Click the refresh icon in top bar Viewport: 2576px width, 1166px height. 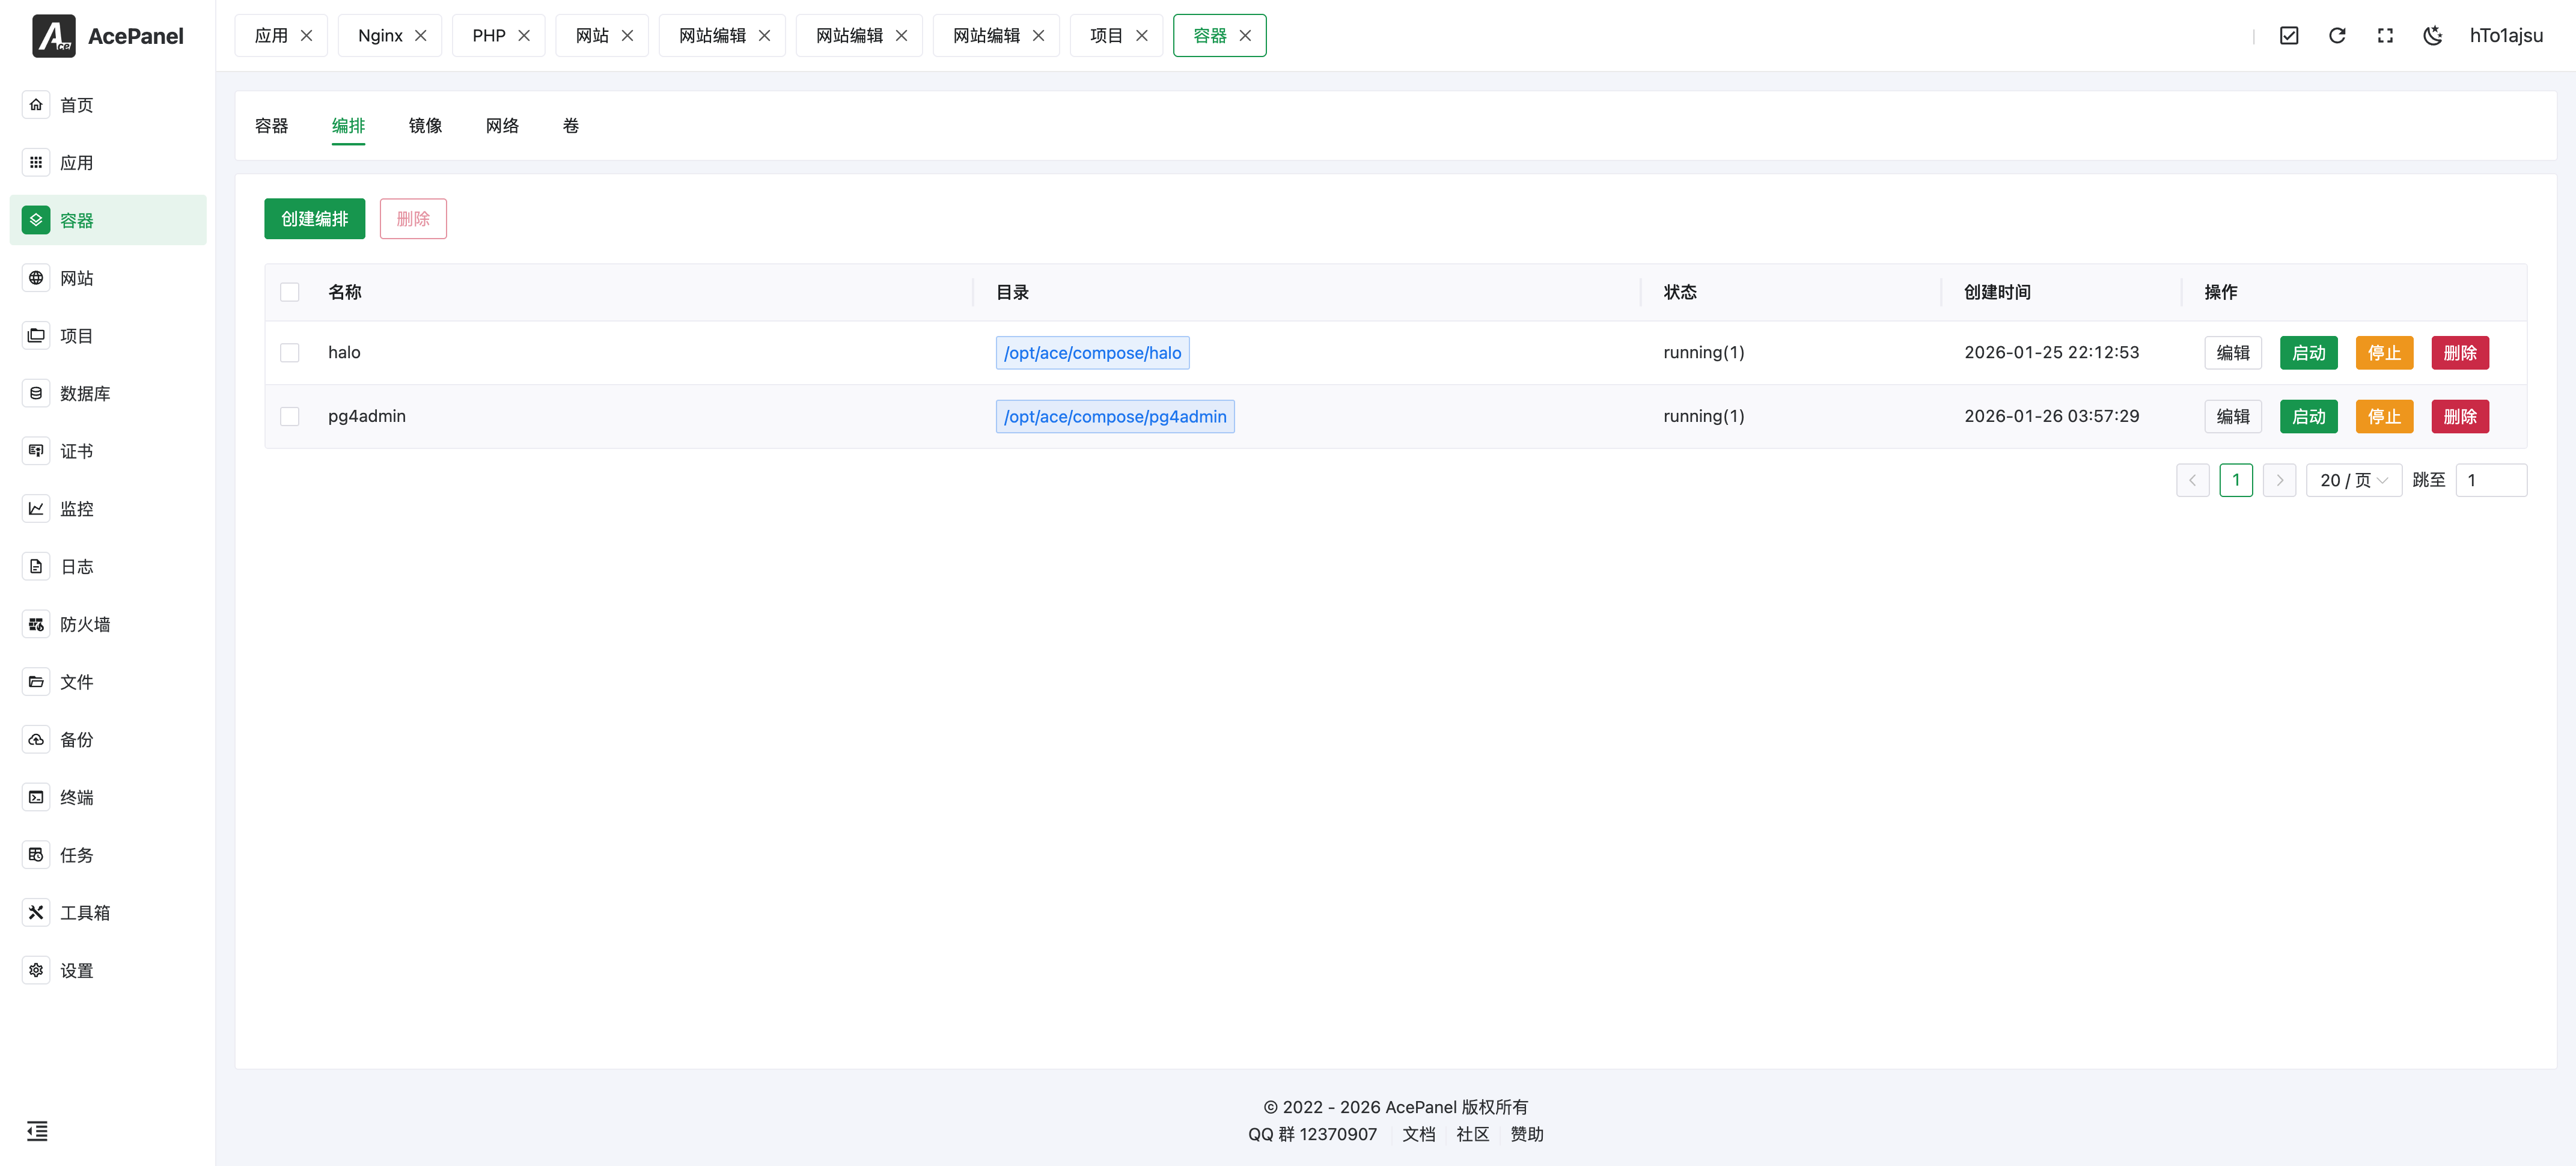click(2337, 36)
